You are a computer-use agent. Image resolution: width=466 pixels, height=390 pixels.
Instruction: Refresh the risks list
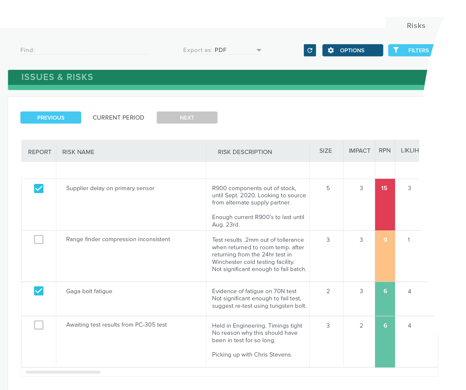(x=310, y=50)
